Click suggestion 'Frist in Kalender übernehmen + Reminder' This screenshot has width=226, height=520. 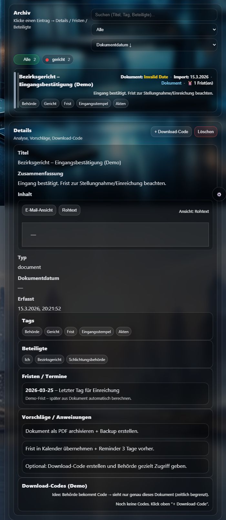pos(115,449)
